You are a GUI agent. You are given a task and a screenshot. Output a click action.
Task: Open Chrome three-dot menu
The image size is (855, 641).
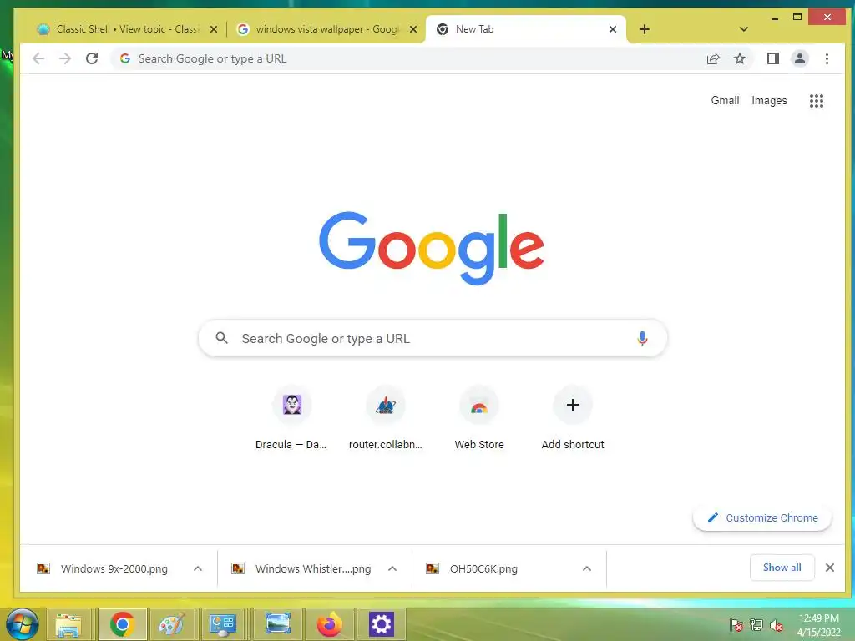(827, 58)
